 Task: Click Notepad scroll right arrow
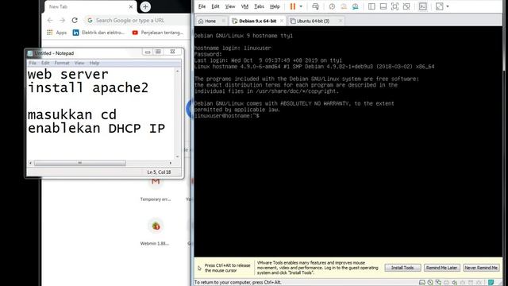point(171,163)
